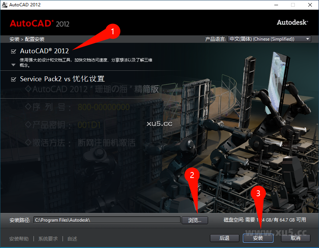Open the 系统要求 system requirements link
The image size is (319, 248).
(x=48, y=239)
